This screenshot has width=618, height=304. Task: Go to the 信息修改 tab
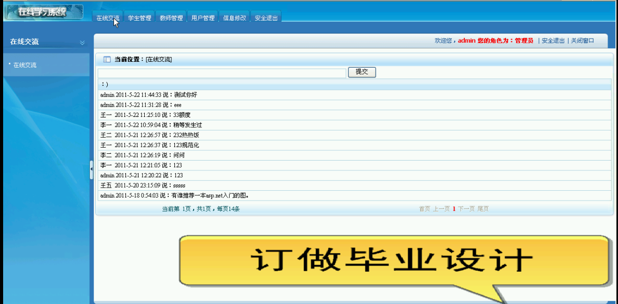tap(234, 18)
